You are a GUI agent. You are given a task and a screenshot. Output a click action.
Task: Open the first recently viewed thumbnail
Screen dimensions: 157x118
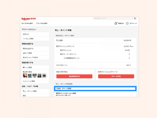click(x=25, y=76)
